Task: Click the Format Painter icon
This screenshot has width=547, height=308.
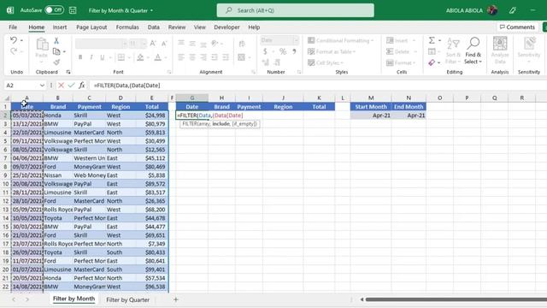Action: pos(56,62)
